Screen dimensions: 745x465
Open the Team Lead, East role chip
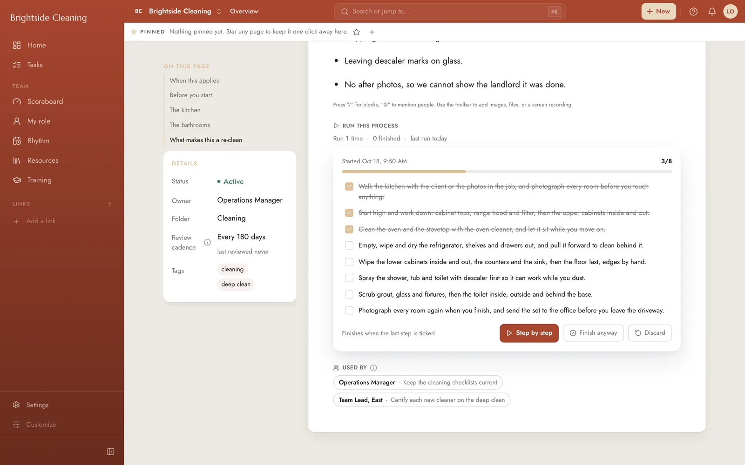(x=422, y=400)
